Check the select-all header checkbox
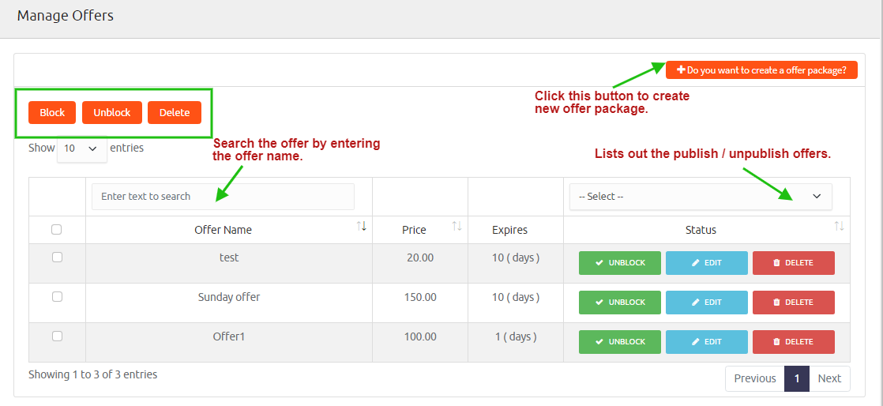 tap(57, 230)
